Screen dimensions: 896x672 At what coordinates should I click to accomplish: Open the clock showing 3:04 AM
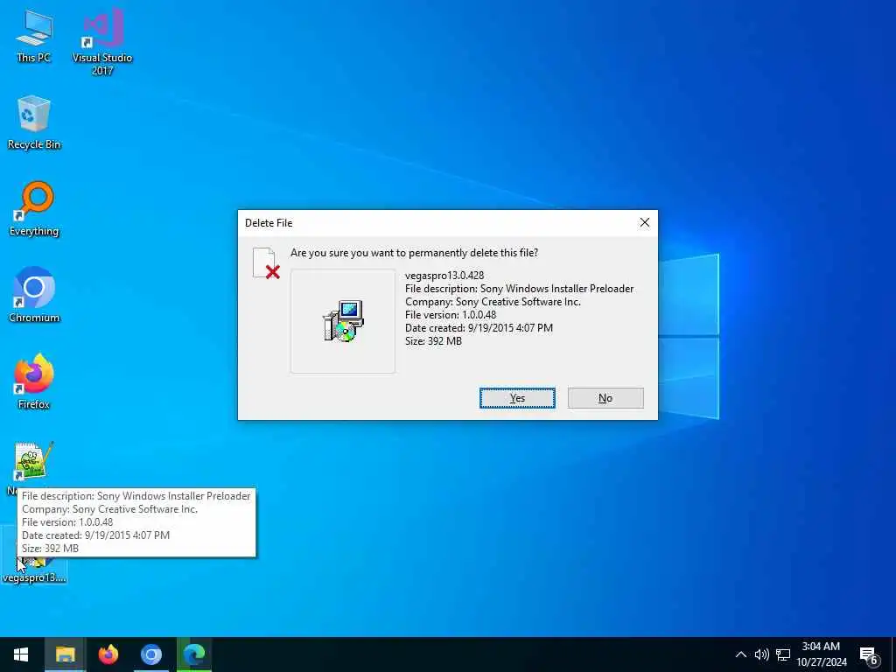point(821,654)
